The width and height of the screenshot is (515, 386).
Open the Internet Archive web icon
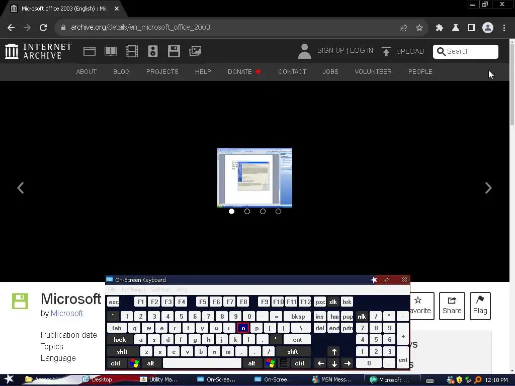coord(90,51)
